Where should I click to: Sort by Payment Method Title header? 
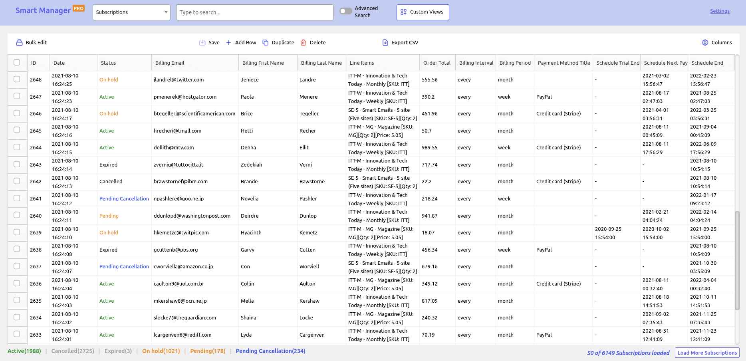click(x=564, y=63)
